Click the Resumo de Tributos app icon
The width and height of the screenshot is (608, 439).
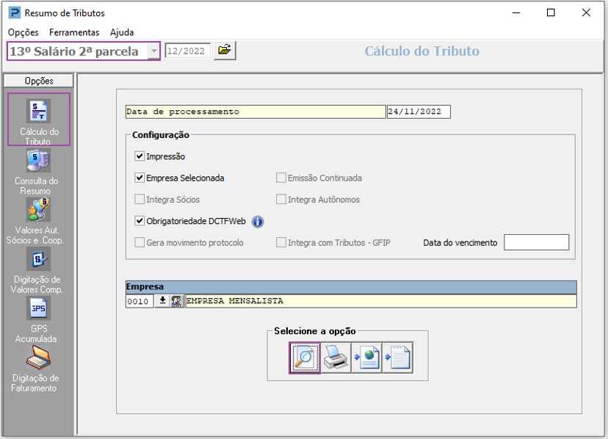(x=15, y=12)
